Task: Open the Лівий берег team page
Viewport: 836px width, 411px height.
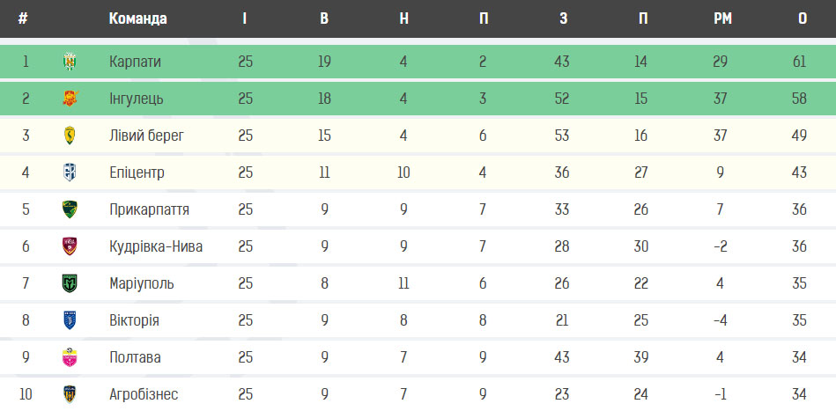Action: click(x=146, y=136)
